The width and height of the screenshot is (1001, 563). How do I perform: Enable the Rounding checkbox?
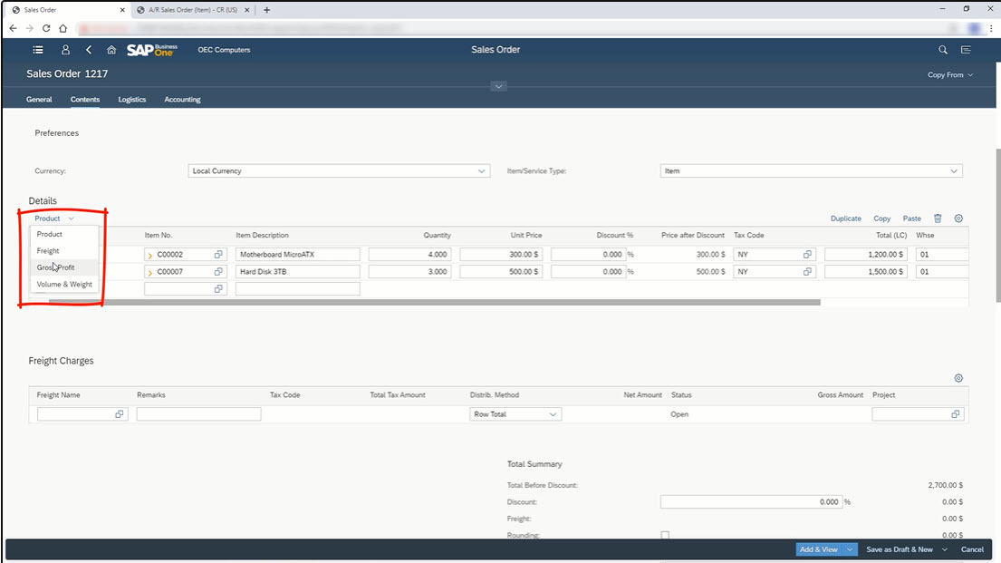point(666,535)
